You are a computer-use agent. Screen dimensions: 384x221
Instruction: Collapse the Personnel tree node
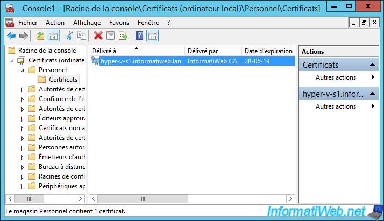click(22, 70)
